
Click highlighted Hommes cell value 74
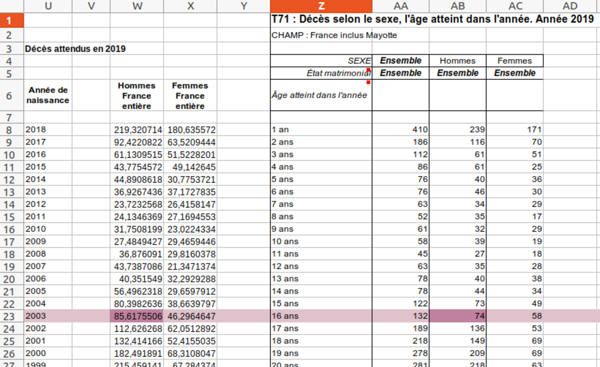458,316
